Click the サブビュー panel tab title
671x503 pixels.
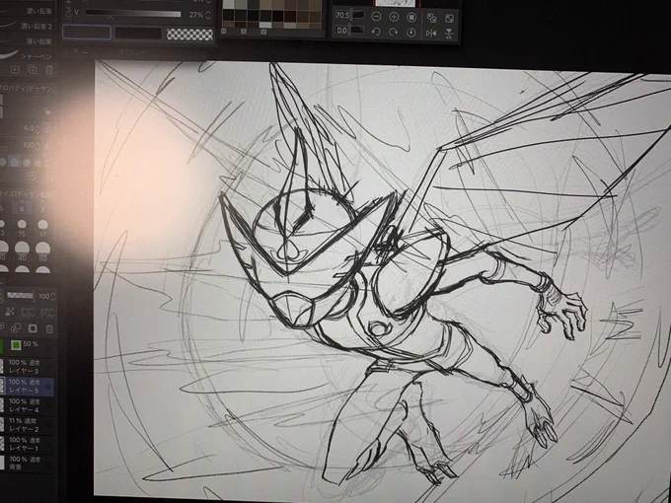[132, 51]
